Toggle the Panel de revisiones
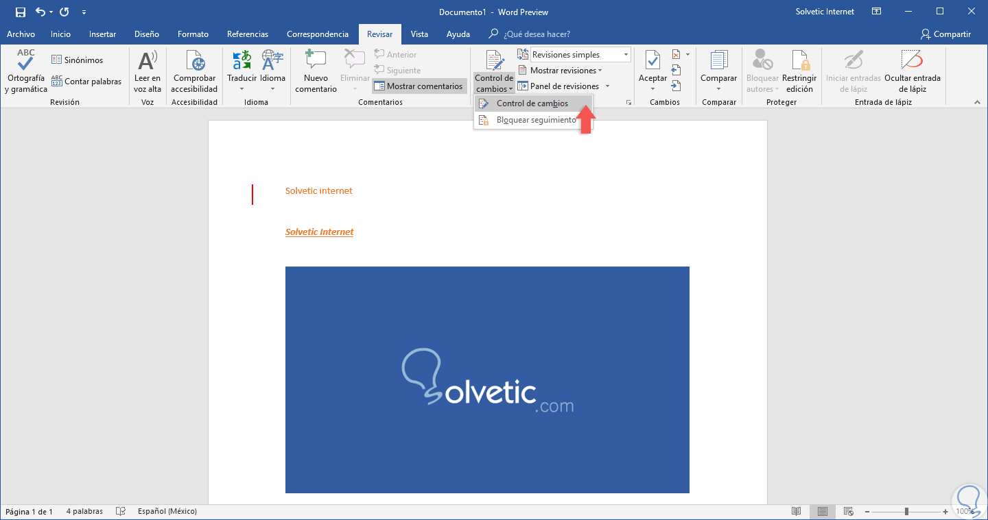988x520 pixels. pos(558,86)
